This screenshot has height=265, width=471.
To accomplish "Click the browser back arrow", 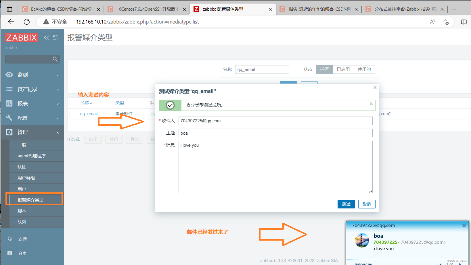I will pos(11,22).
